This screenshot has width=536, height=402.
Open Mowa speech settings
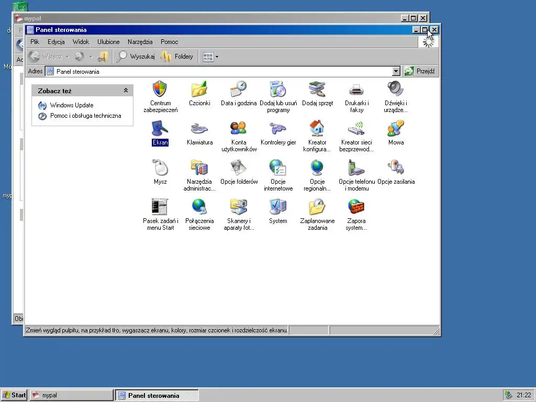click(x=396, y=129)
